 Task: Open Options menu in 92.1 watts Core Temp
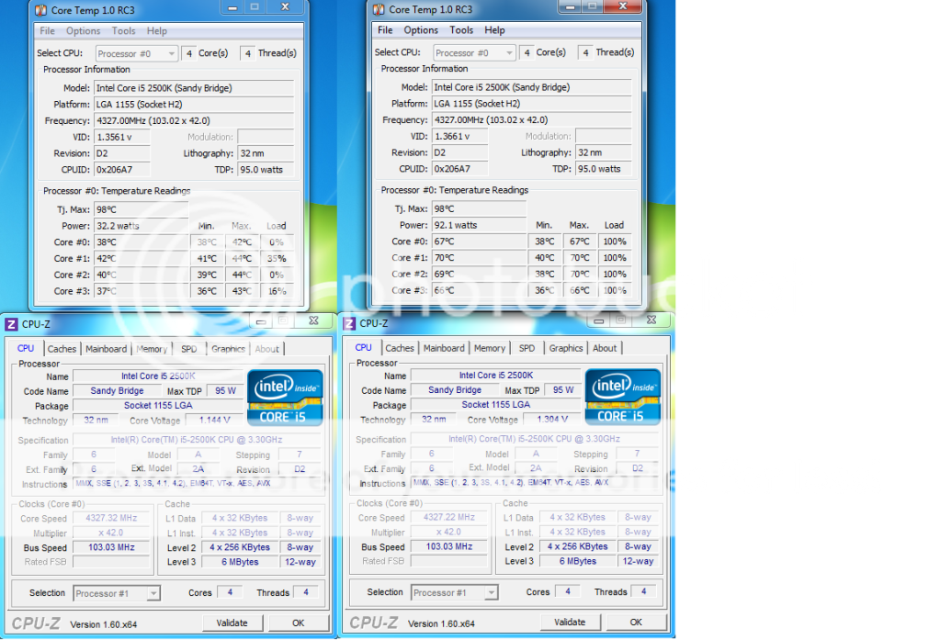tap(421, 30)
